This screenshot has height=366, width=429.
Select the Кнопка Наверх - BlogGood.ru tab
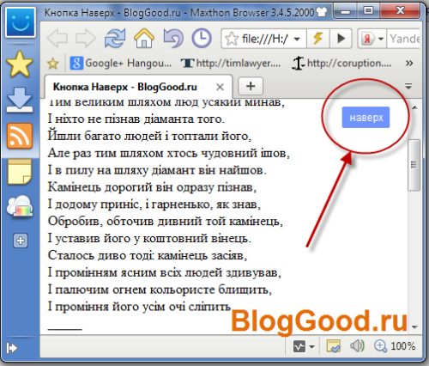(x=138, y=87)
